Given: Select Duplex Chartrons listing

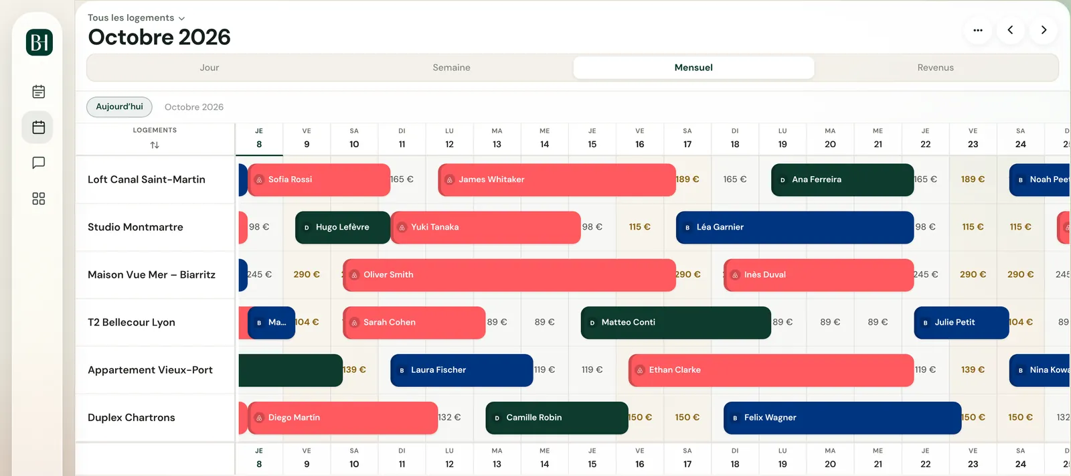Looking at the screenshot, I should coord(131,418).
